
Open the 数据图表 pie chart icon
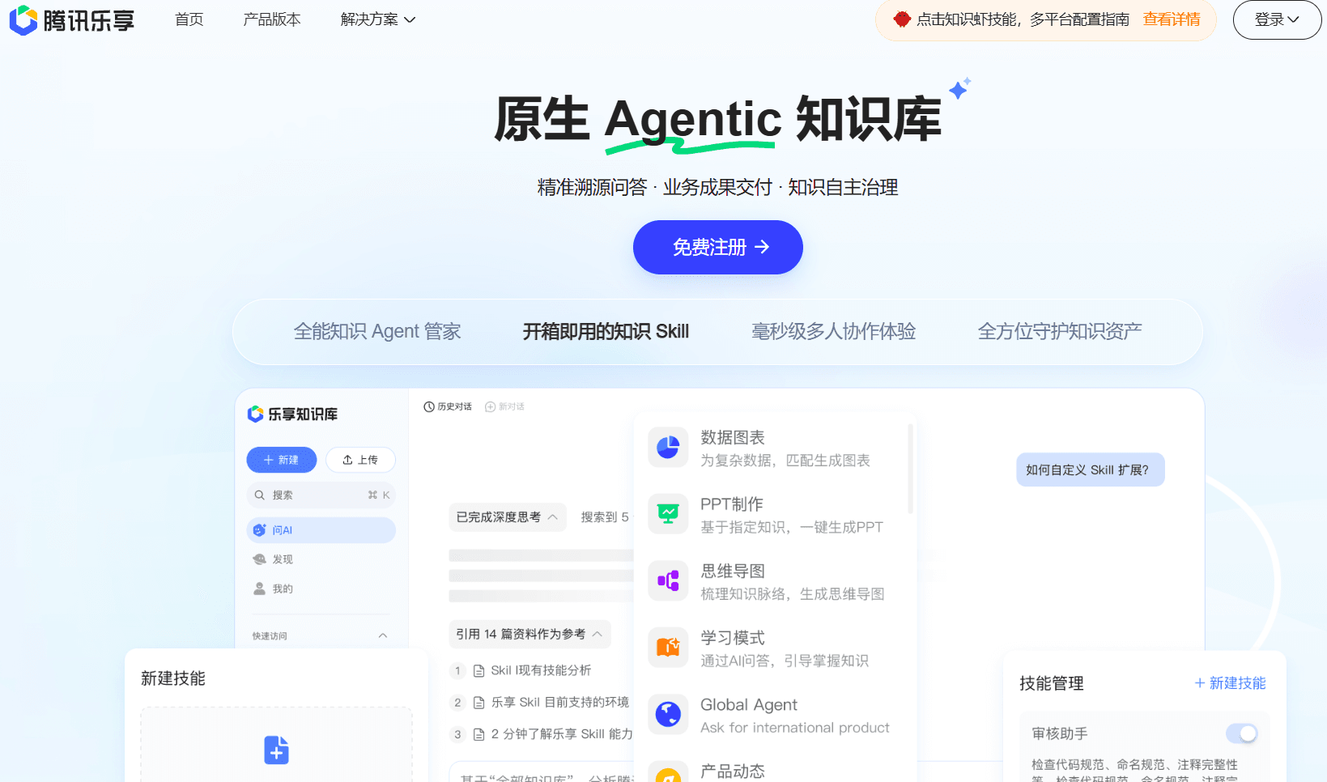point(668,447)
